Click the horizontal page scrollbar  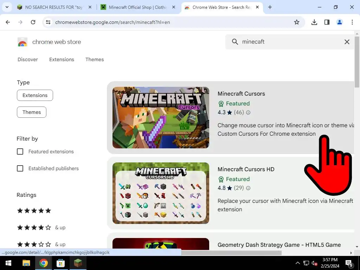coord(231,253)
